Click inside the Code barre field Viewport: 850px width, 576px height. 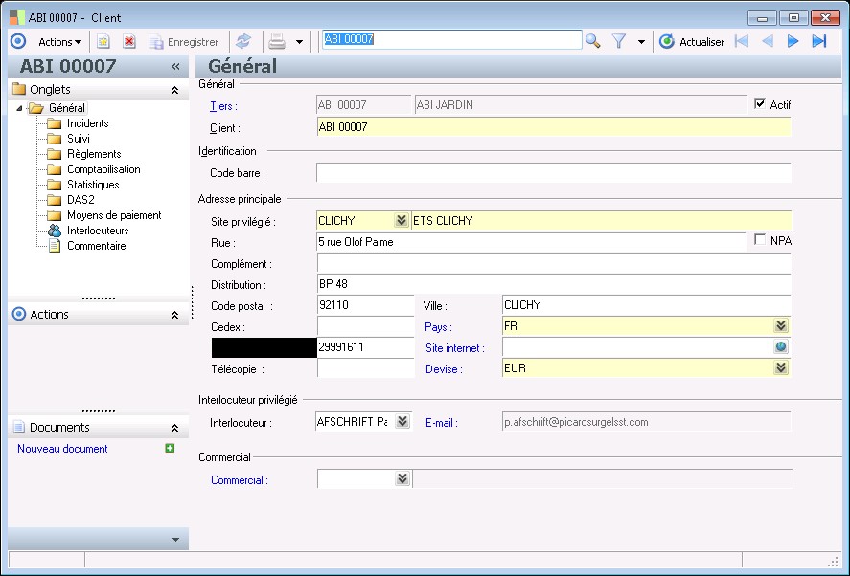[x=479, y=172]
